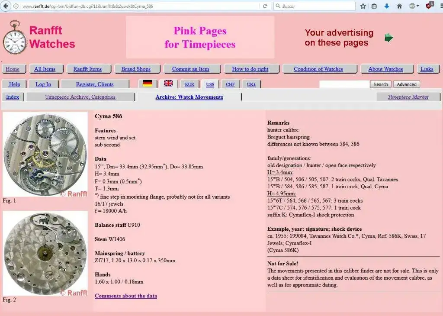Image resolution: width=443 pixels, height=316 pixels.
Task: Click the Not for Sale! heading
Action: click(282, 264)
